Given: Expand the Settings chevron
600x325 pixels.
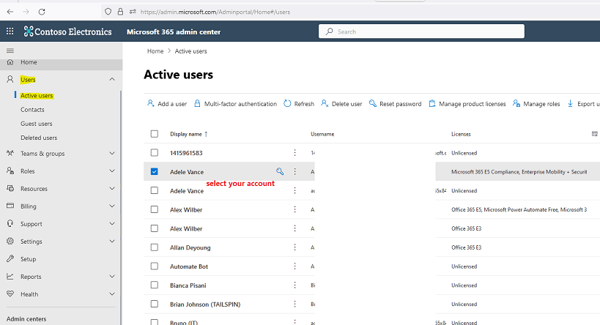Looking at the screenshot, I should 112,242.
